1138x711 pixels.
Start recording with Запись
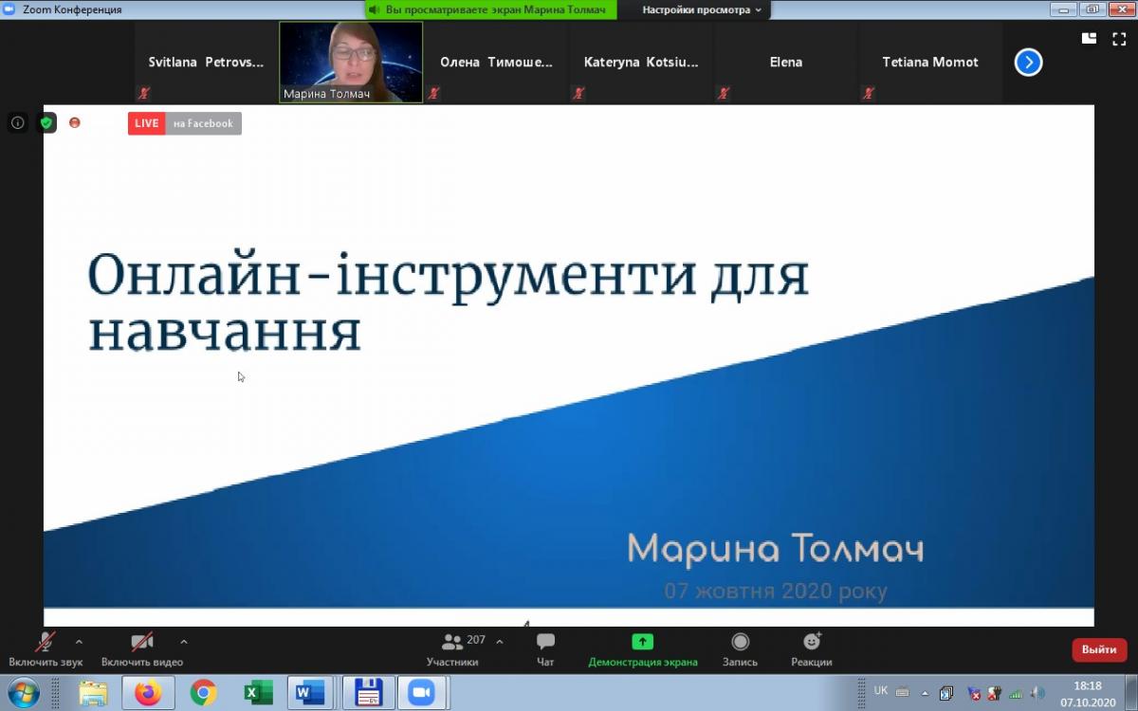point(741,650)
